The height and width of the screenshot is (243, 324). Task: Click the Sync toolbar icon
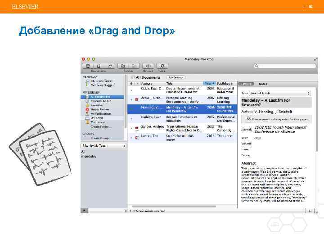(x=162, y=66)
